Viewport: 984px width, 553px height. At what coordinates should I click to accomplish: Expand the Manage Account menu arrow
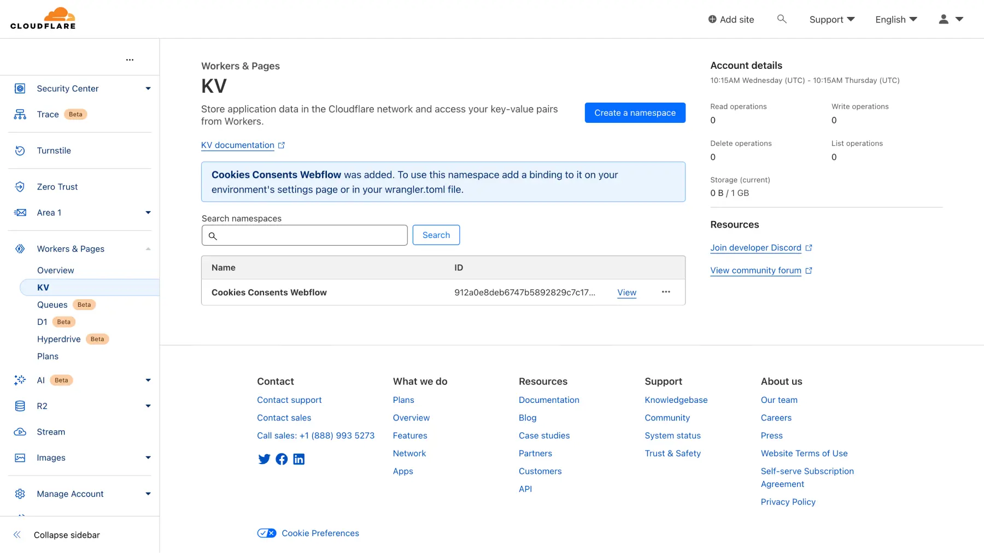tap(148, 493)
